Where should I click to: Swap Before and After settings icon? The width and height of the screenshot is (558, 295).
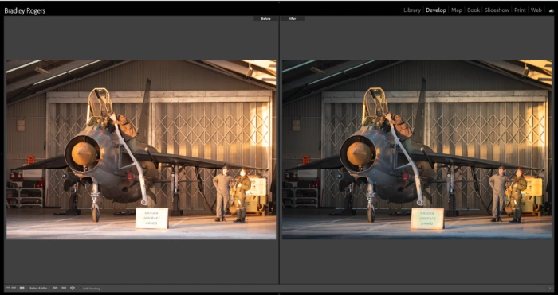(73, 289)
